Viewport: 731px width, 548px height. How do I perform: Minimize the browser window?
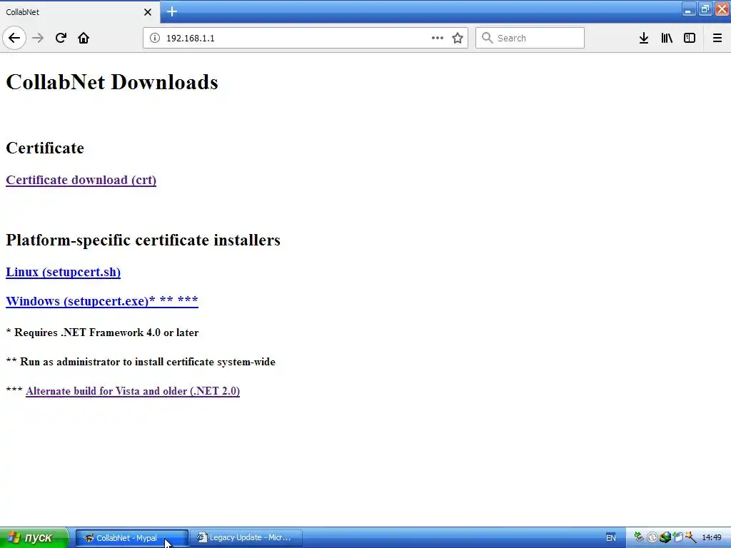pos(688,9)
